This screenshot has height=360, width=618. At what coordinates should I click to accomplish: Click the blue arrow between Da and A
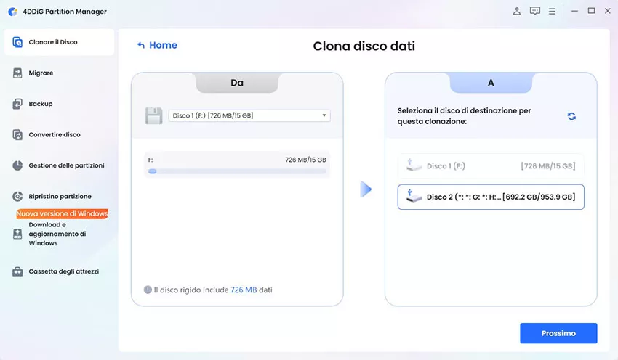pyautogui.click(x=366, y=189)
